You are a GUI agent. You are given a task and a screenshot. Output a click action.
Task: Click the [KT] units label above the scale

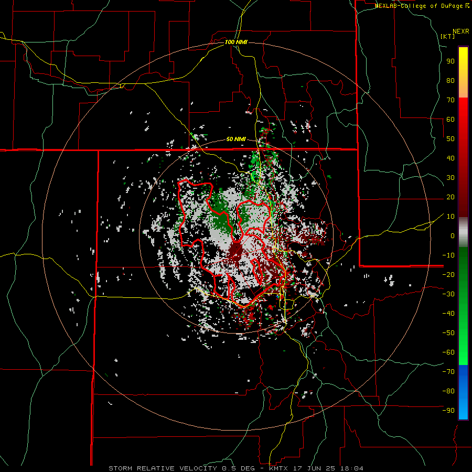coord(447,36)
